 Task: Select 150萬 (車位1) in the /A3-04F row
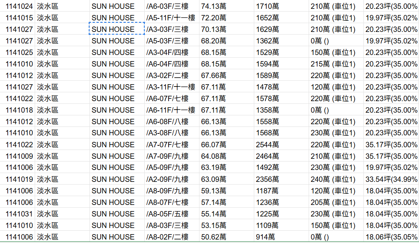pos(336,52)
